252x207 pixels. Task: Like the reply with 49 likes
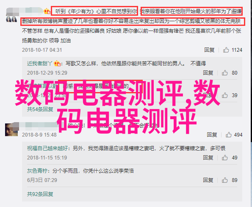224,157
